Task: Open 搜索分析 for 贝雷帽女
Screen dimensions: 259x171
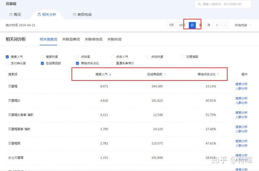Action: point(241,98)
